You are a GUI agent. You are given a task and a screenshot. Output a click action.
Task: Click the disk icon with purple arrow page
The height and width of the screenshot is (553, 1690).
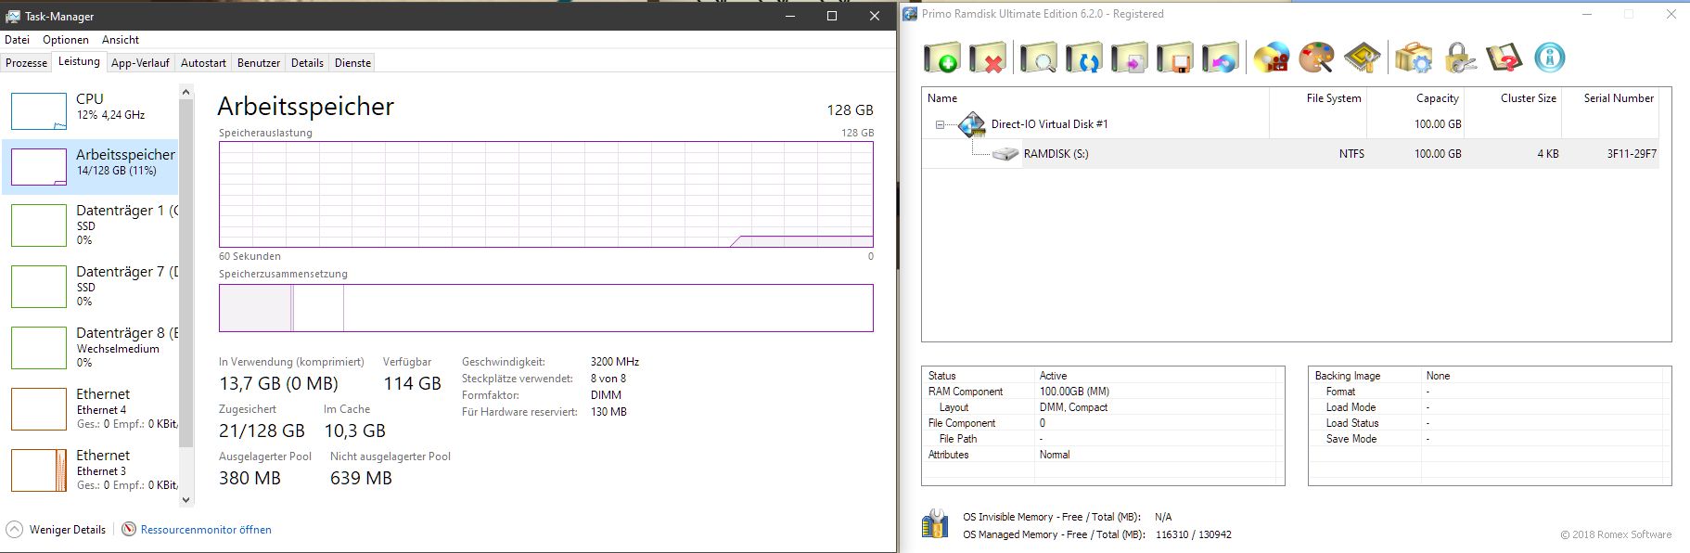coord(1129,58)
